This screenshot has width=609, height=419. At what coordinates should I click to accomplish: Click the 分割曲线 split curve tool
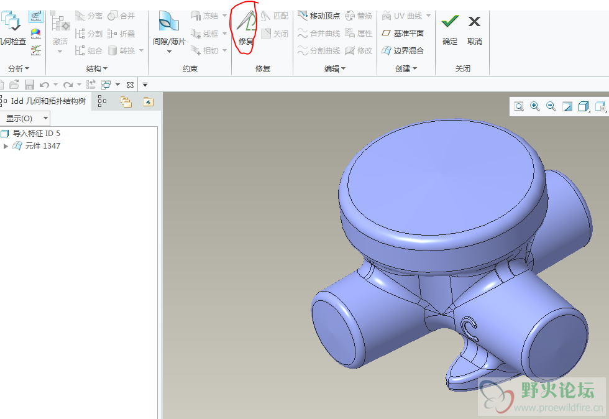pos(319,50)
